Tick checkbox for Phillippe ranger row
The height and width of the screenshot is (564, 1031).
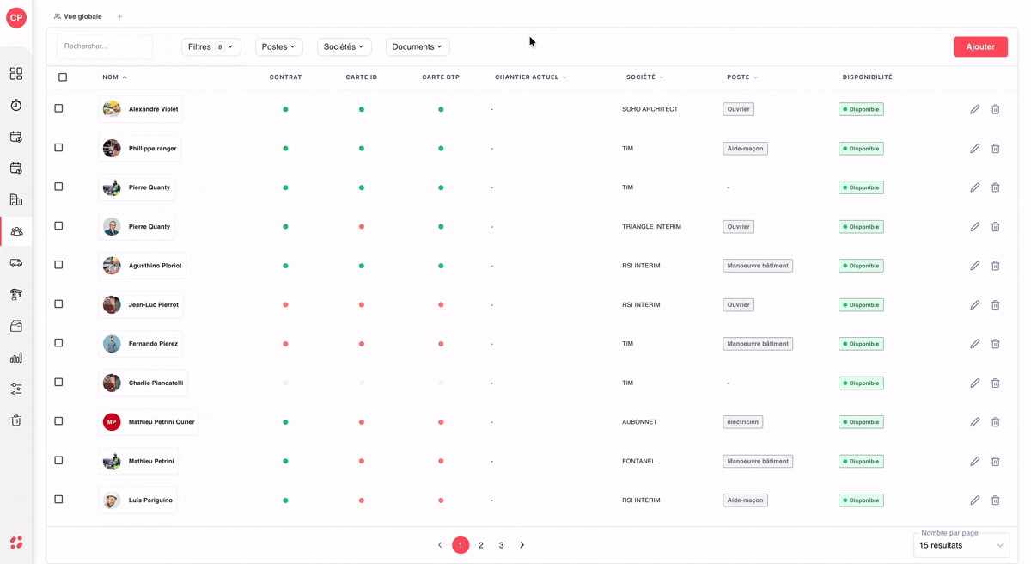click(58, 148)
